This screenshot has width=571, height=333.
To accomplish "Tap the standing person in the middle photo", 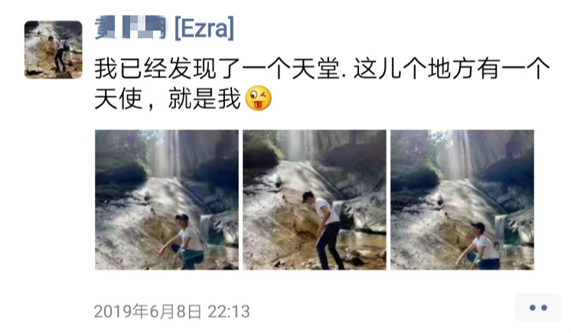I will pos(325,230).
